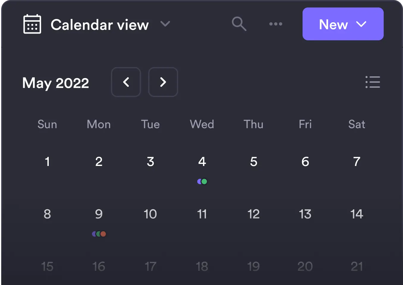The image size is (403, 285).
Task: Select the event indicators under May 9
Action: [99, 234]
